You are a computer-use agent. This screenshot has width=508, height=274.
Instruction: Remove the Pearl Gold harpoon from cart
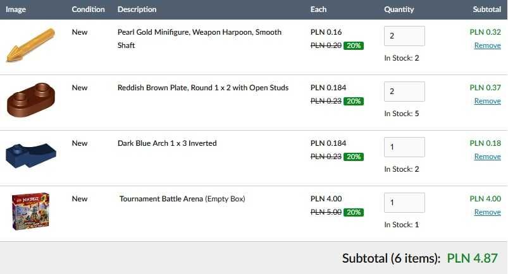coord(487,45)
